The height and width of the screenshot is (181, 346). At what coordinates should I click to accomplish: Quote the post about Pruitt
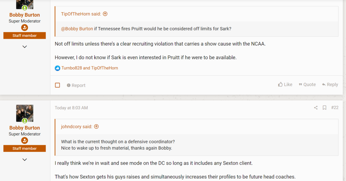pyautogui.click(x=307, y=84)
